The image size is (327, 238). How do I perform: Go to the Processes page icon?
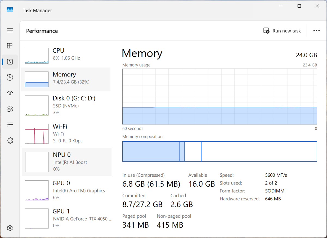coord(10,46)
